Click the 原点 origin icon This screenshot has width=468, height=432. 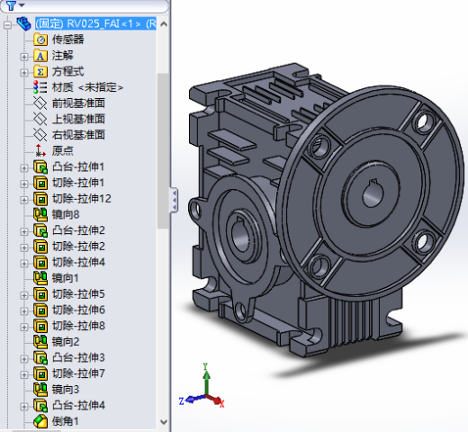coord(40,150)
